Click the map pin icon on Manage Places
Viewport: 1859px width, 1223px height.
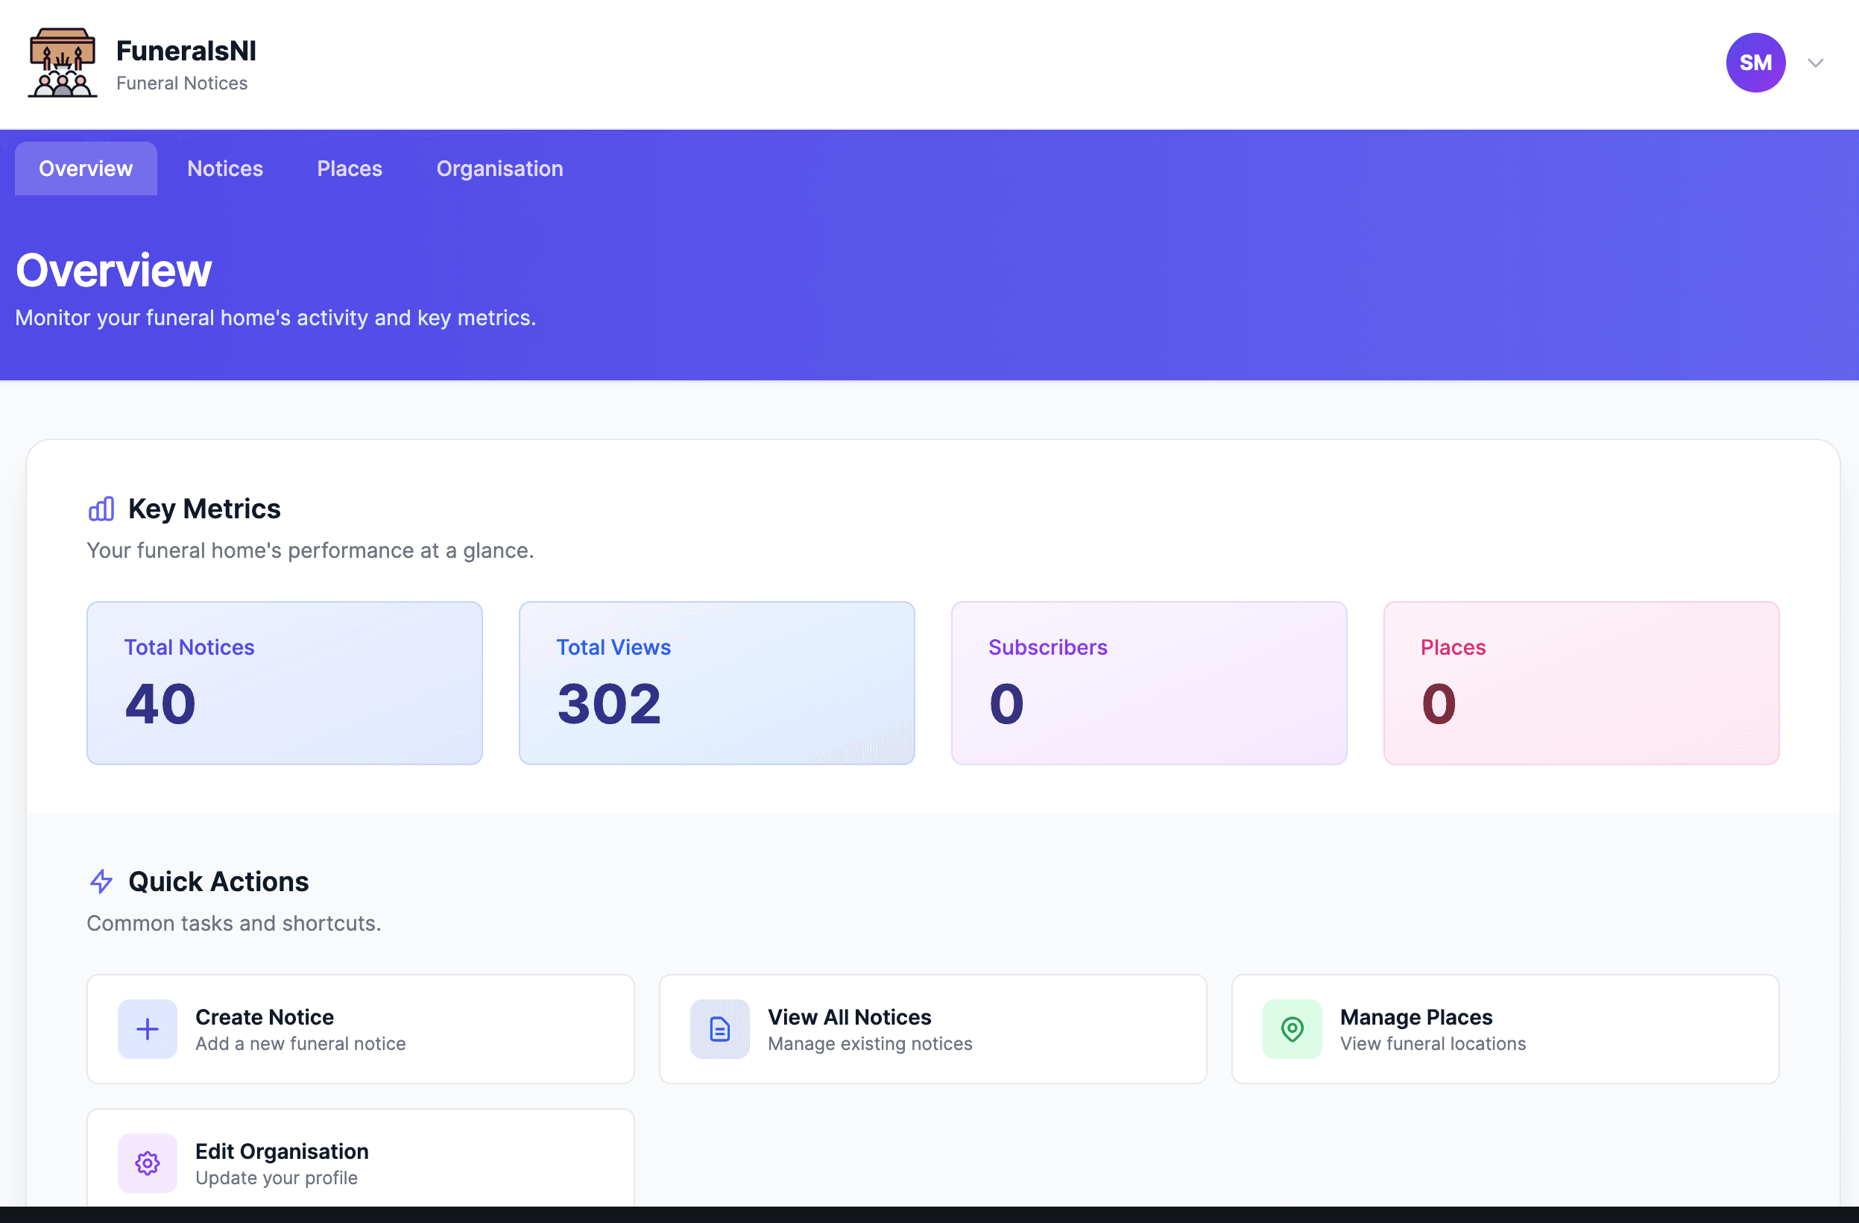(1291, 1029)
